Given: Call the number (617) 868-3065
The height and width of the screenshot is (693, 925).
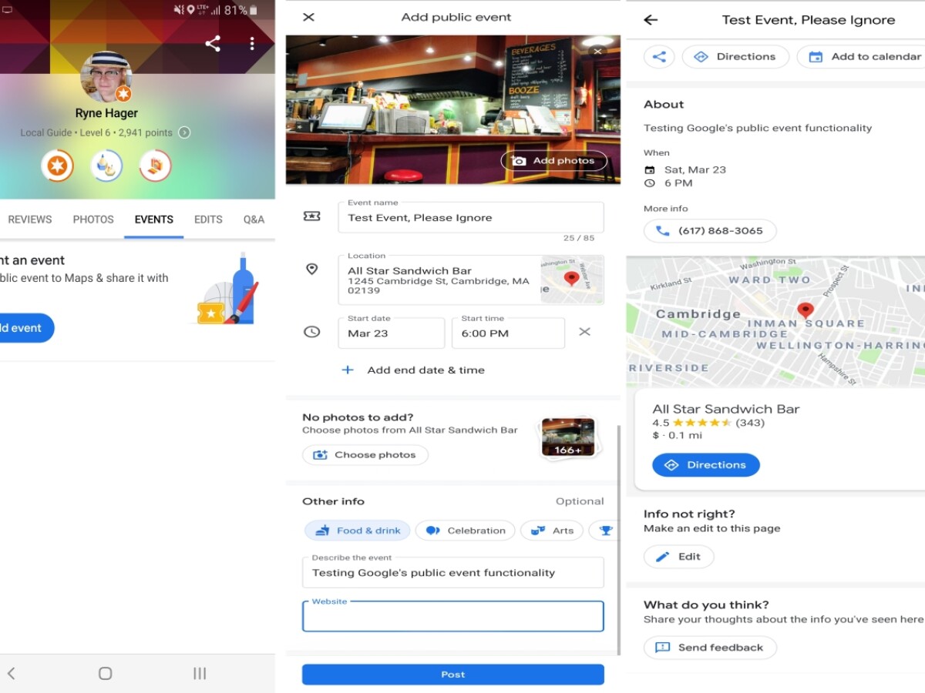Looking at the screenshot, I should pos(710,231).
